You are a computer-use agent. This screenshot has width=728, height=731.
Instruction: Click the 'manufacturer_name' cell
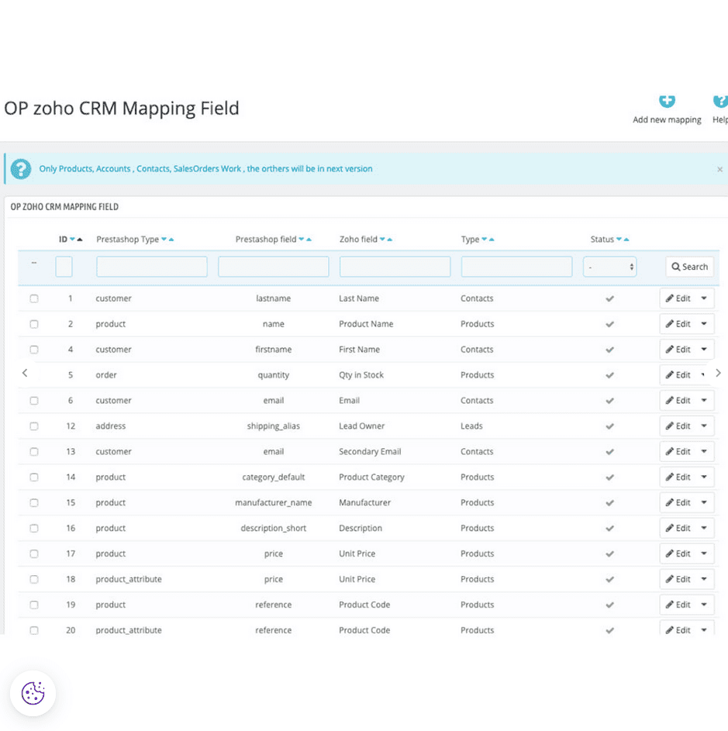274,502
